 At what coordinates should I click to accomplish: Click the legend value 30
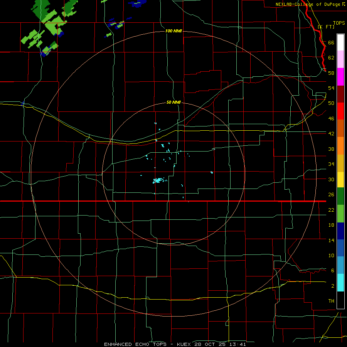coord(331,179)
